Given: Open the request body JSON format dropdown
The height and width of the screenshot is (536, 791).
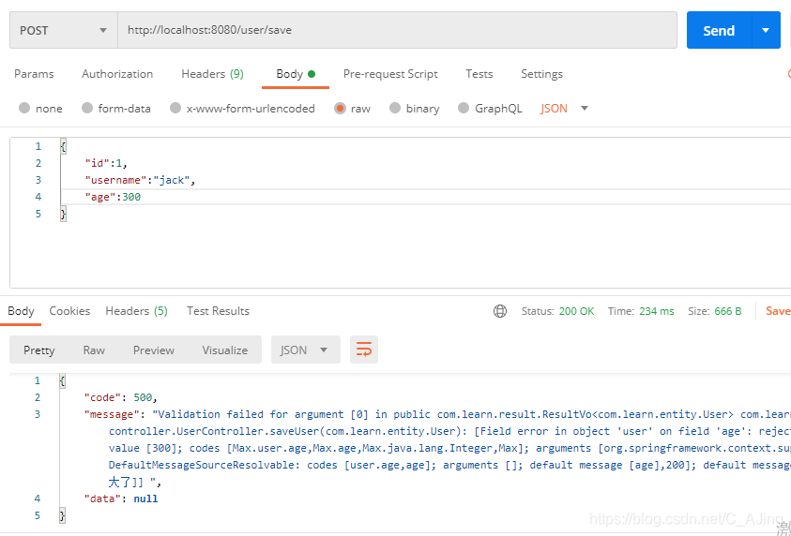Looking at the screenshot, I should [x=565, y=109].
